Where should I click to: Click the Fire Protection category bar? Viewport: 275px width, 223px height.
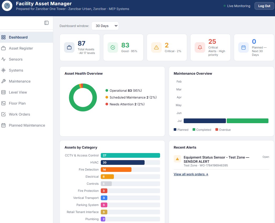(x=104, y=191)
